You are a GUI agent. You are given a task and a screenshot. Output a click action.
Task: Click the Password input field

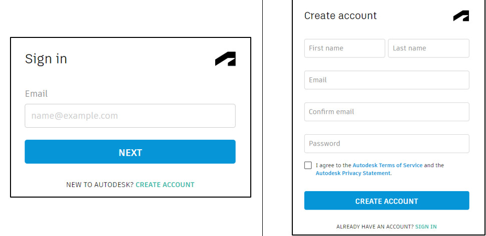pyautogui.click(x=386, y=144)
